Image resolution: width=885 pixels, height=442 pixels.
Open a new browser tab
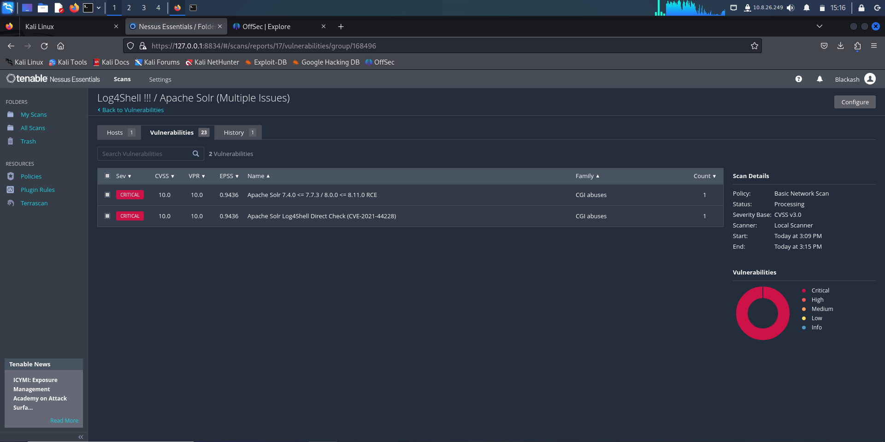tap(341, 27)
